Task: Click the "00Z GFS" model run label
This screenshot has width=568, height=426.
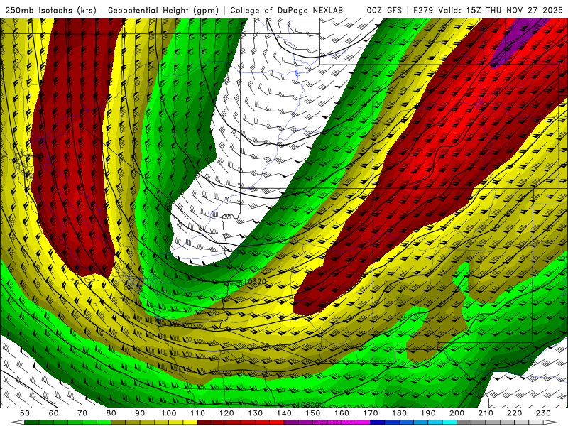Action: tap(384, 10)
